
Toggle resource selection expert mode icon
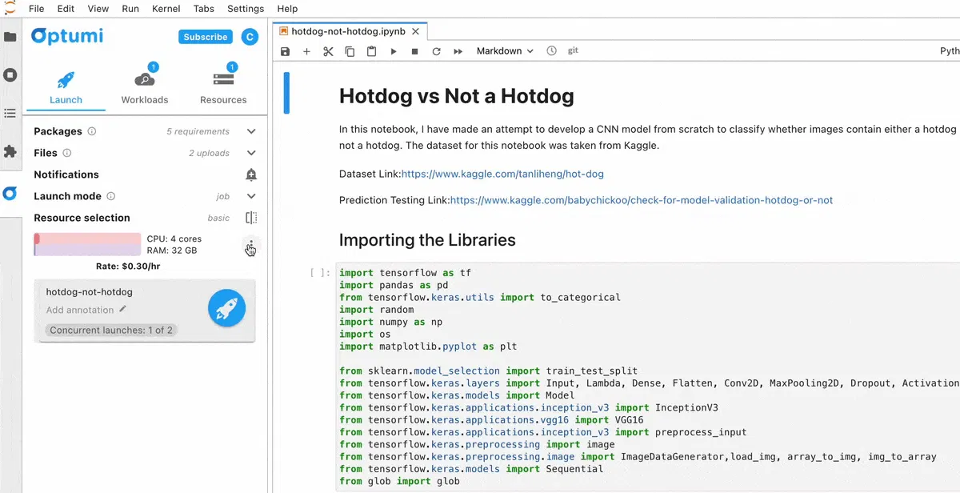251,218
